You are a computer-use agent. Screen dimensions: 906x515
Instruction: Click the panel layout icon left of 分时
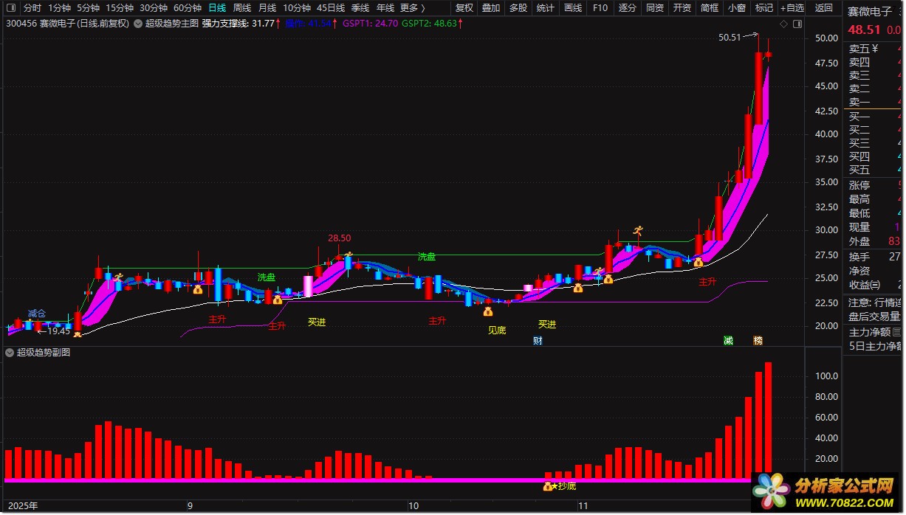(12, 8)
